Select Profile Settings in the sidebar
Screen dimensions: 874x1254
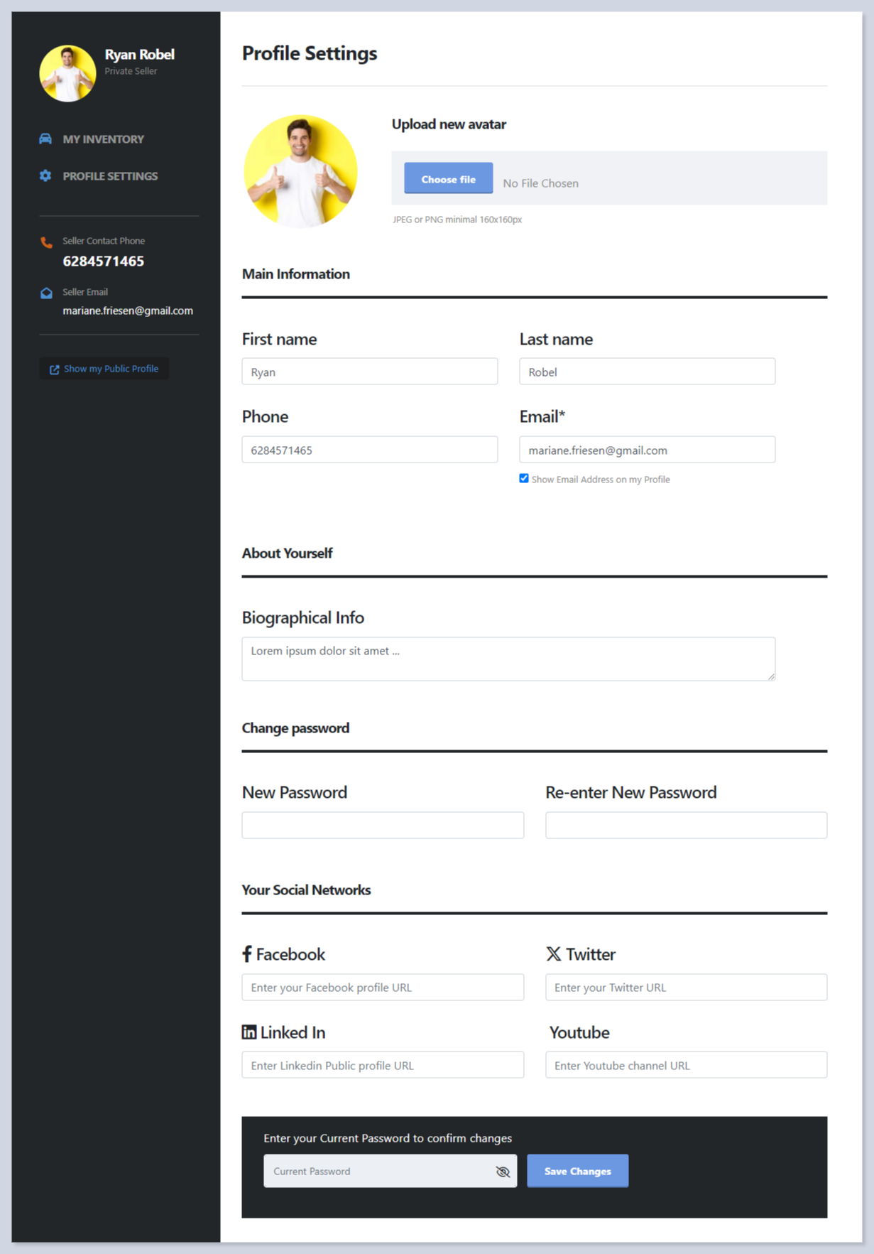point(110,176)
